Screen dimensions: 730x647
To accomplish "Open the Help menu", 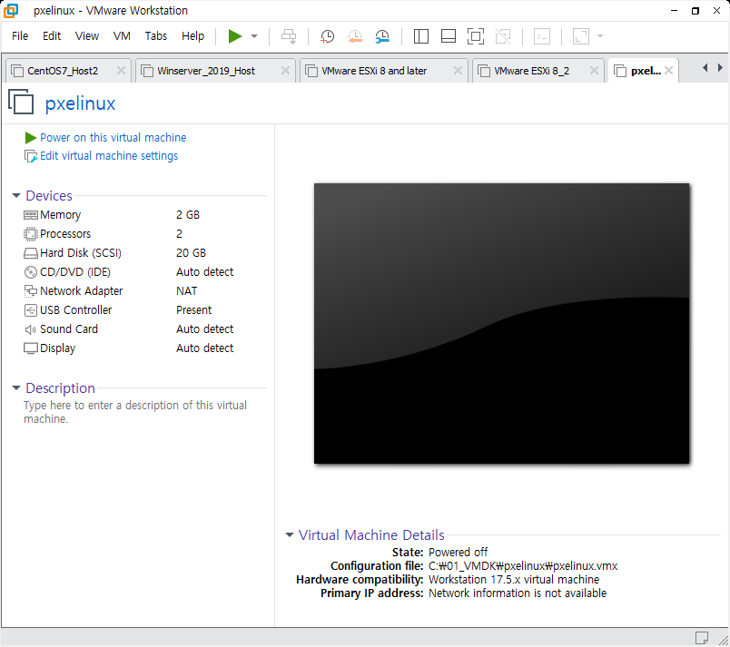I will click(192, 35).
